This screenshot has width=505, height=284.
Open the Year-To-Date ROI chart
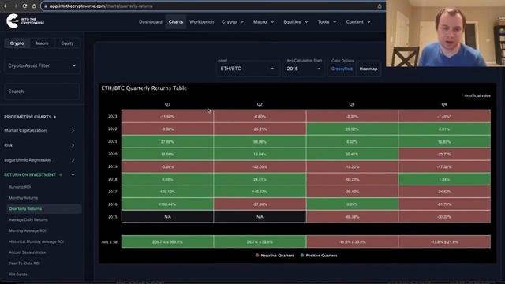coord(24,263)
